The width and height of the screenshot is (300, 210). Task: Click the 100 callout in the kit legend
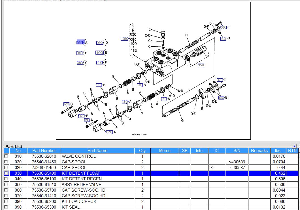pyautogui.click(x=99, y=53)
